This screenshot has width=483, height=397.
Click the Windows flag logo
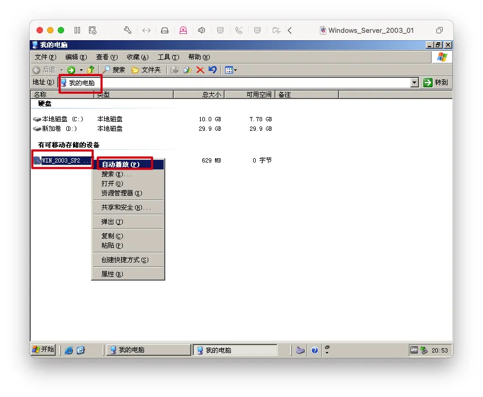pos(442,57)
